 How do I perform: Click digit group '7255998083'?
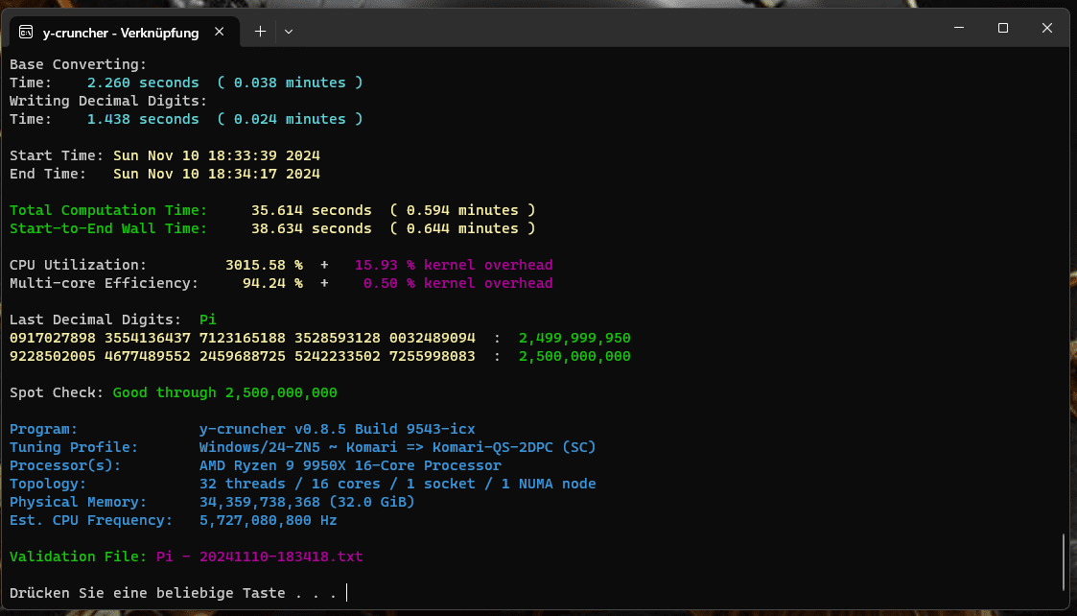(432, 356)
